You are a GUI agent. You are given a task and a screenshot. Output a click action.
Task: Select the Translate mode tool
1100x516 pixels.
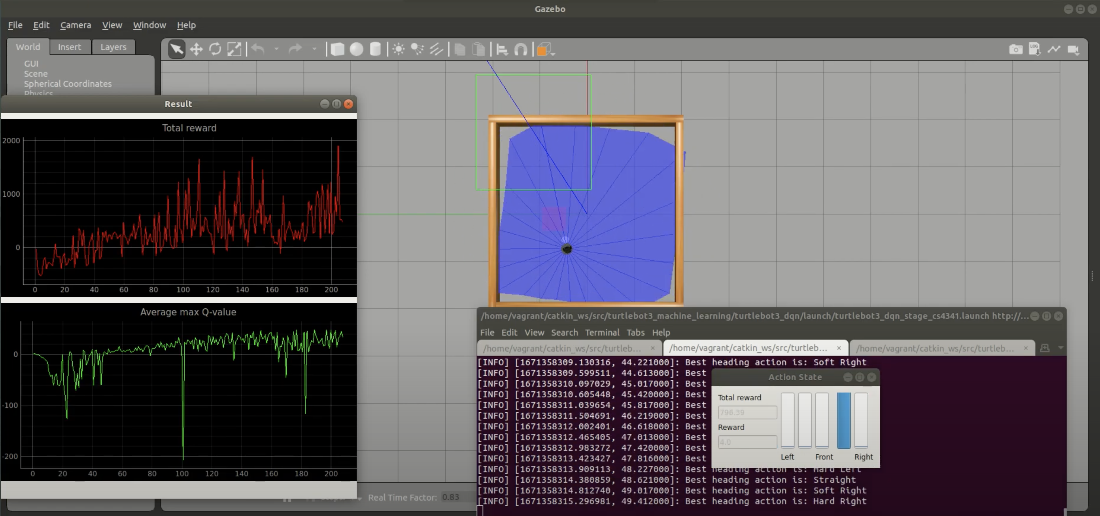(x=196, y=49)
